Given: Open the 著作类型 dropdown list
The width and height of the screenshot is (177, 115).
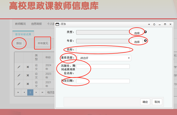Looking at the screenshot, I should pos(104,58).
